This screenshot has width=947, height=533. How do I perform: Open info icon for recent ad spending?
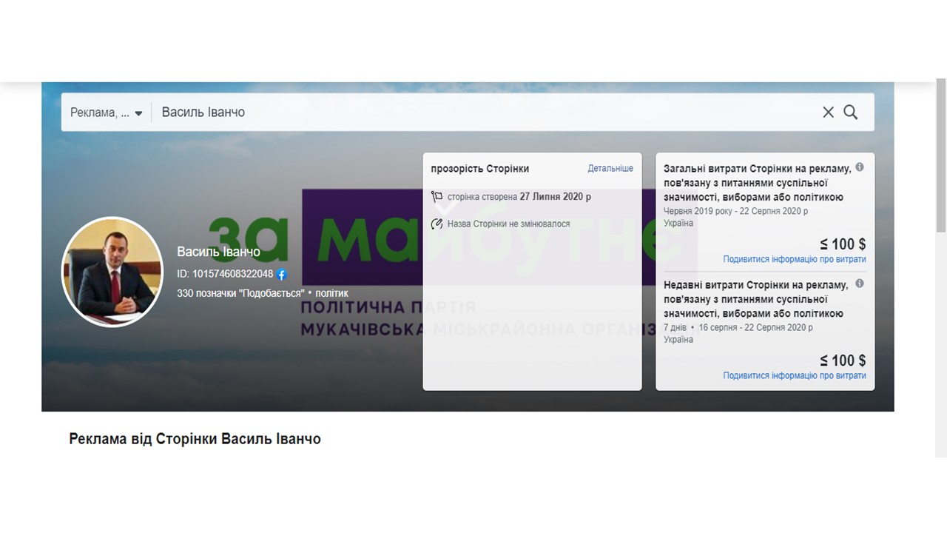pos(860,284)
